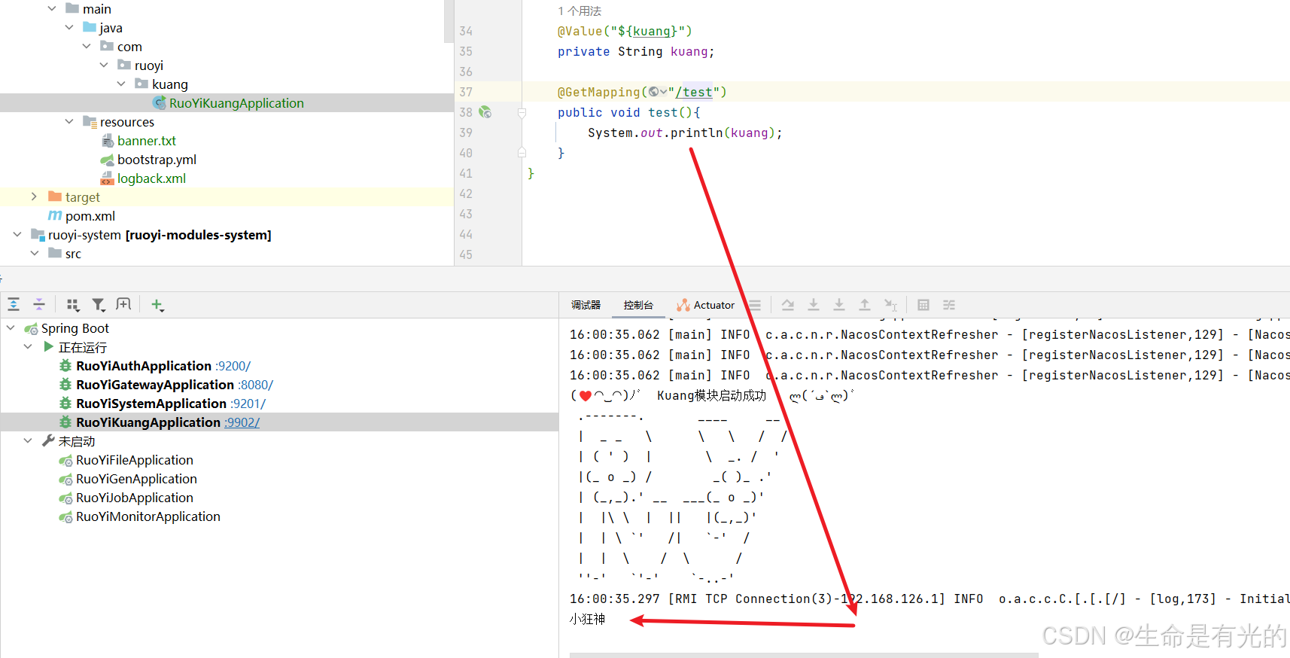Collapse the ruoyi-system module node
Screen dimensions: 1290x658
pos(17,235)
